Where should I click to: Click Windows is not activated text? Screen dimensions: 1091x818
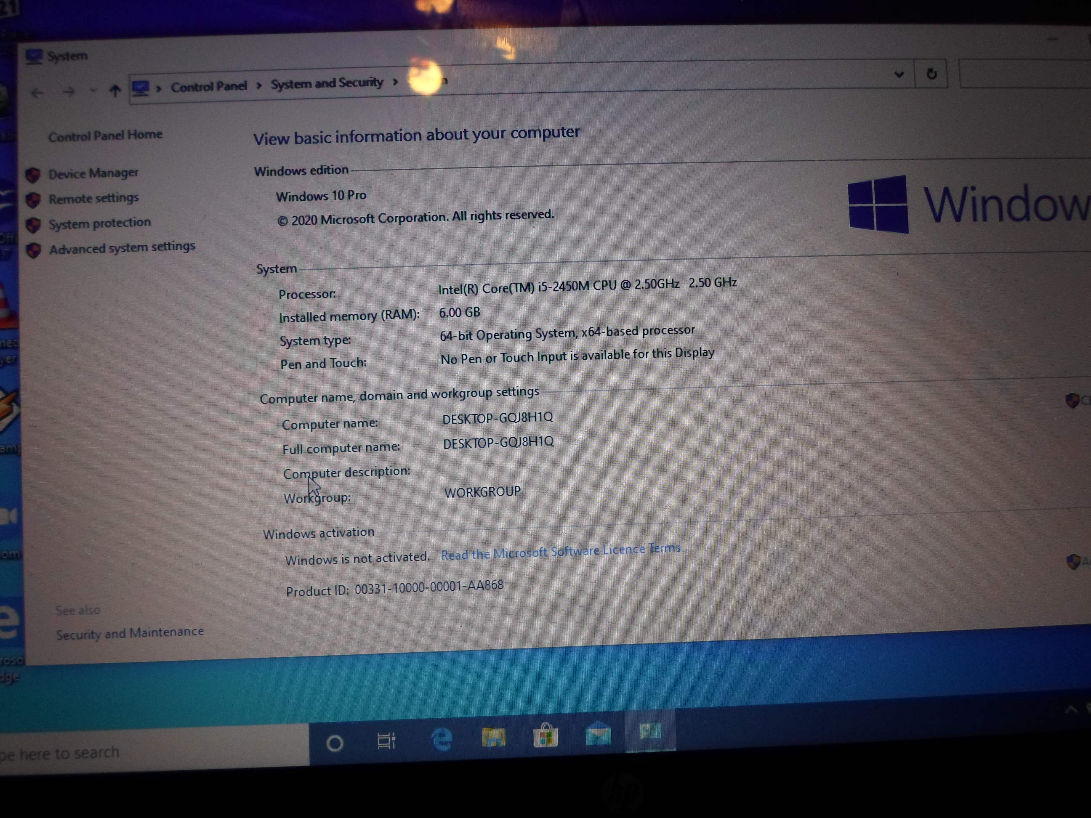358,559
